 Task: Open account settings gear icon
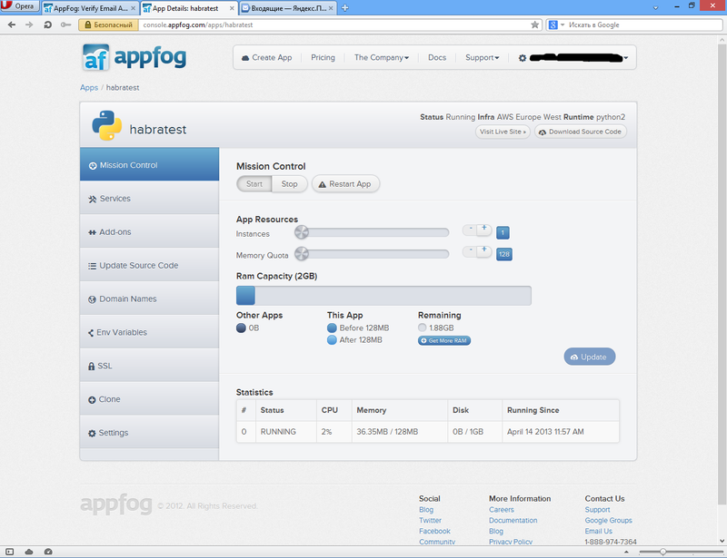522,58
